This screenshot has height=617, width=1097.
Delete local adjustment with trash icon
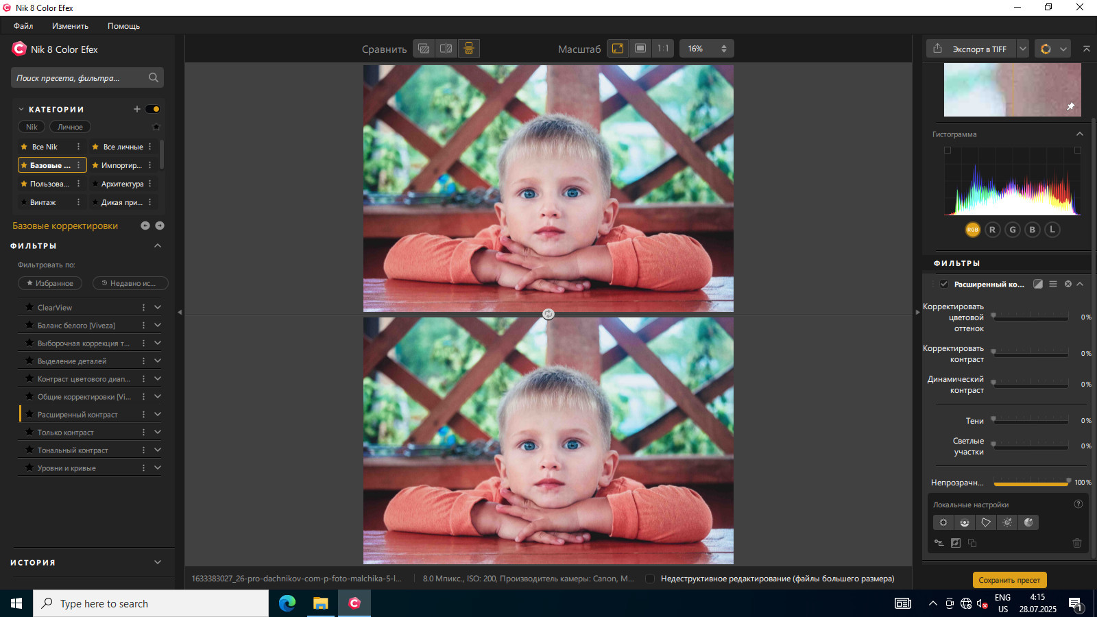[x=1077, y=543]
